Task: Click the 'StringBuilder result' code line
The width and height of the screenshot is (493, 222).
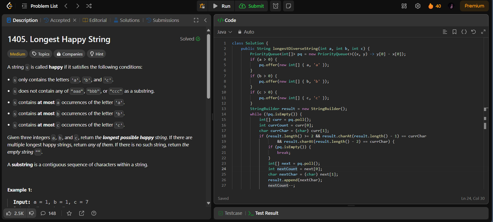Action: pyautogui.click(x=298, y=108)
